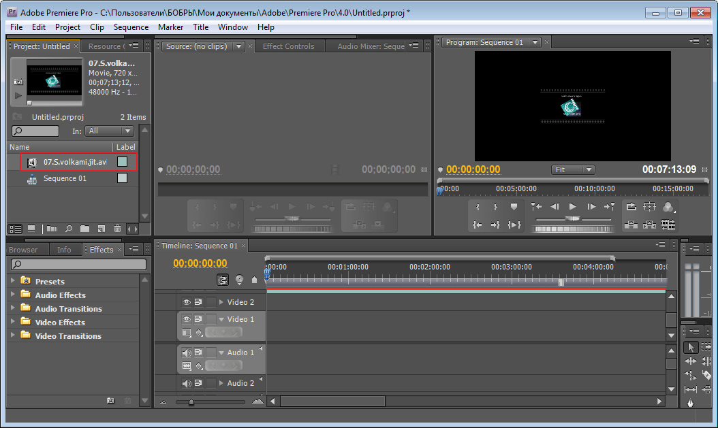Switch to the Effect Controls tab
718x428 pixels.
288,46
